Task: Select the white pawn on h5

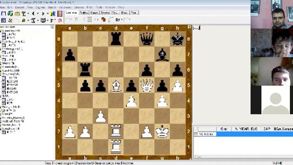Action: (178, 86)
